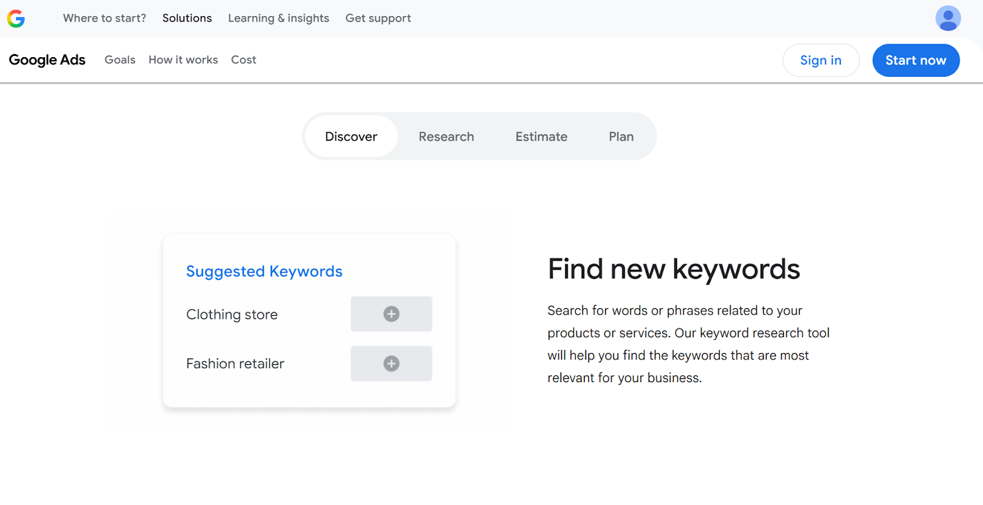Expand Learning & insights menu

(278, 18)
